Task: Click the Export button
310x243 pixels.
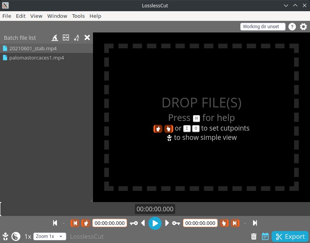Action: tap(290, 236)
